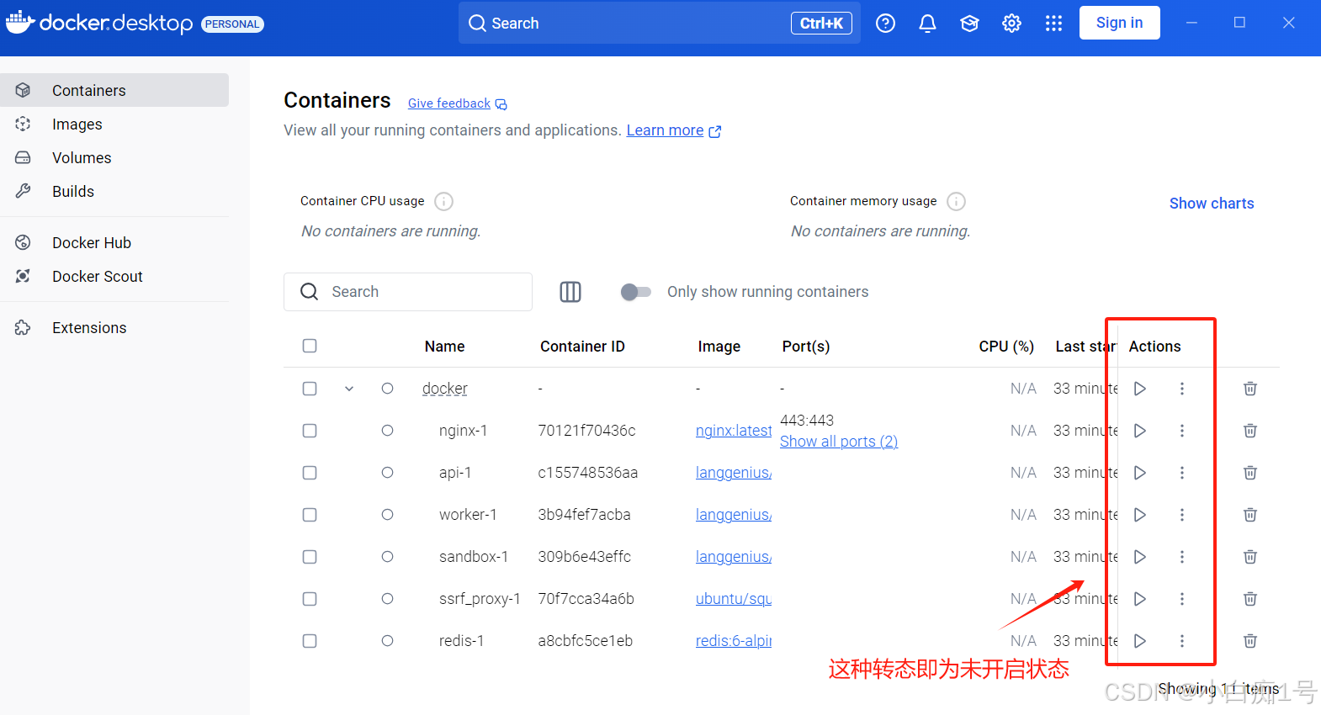Screen dimensions: 1321x715
Task: Open the redis:6-alpine image link
Action: (734, 641)
